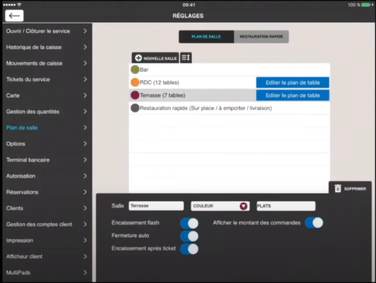Edit the table plan for Terrasse
The height and width of the screenshot is (283, 376).
pos(292,96)
